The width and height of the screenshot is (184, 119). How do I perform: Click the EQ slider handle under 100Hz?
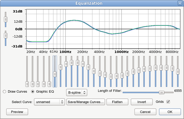coord(66,64)
